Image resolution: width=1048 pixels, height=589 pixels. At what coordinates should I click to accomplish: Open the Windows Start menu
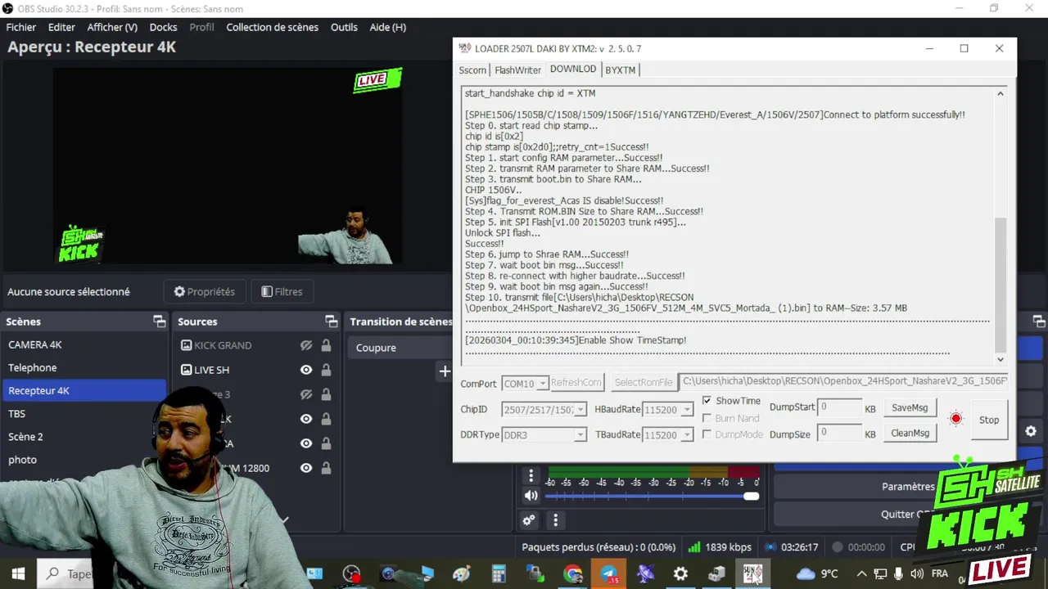pyautogui.click(x=18, y=574)
